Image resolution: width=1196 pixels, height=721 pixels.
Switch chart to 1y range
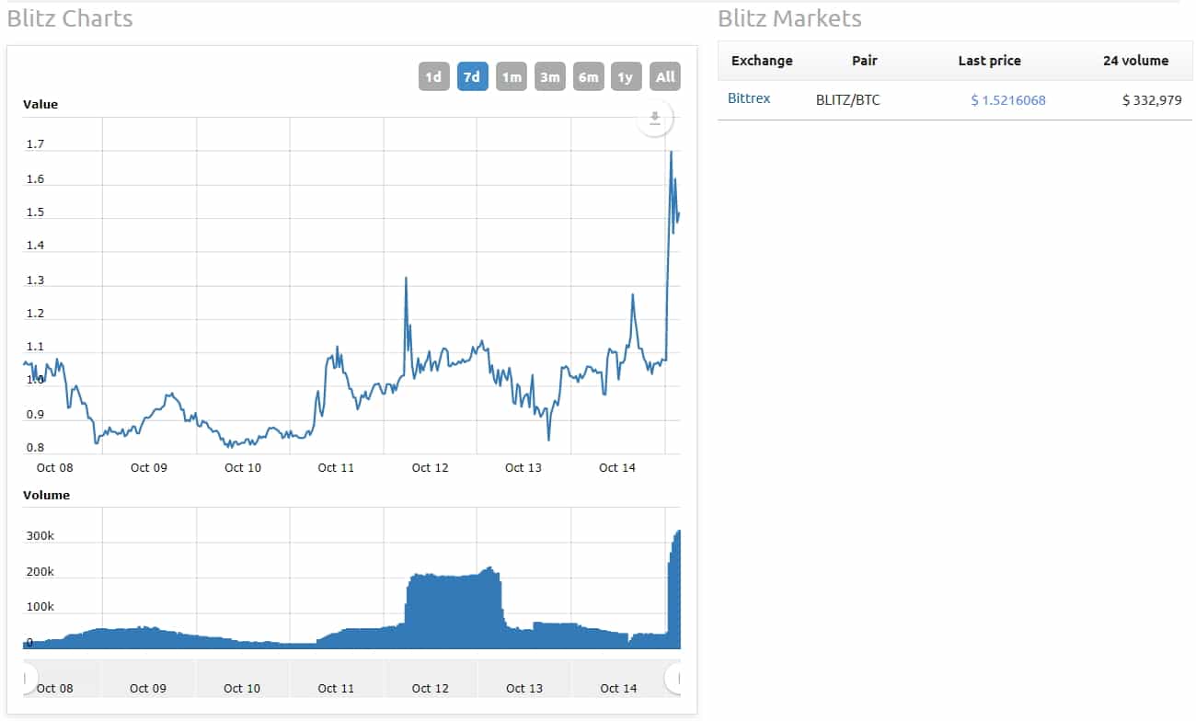pos(626,77)
